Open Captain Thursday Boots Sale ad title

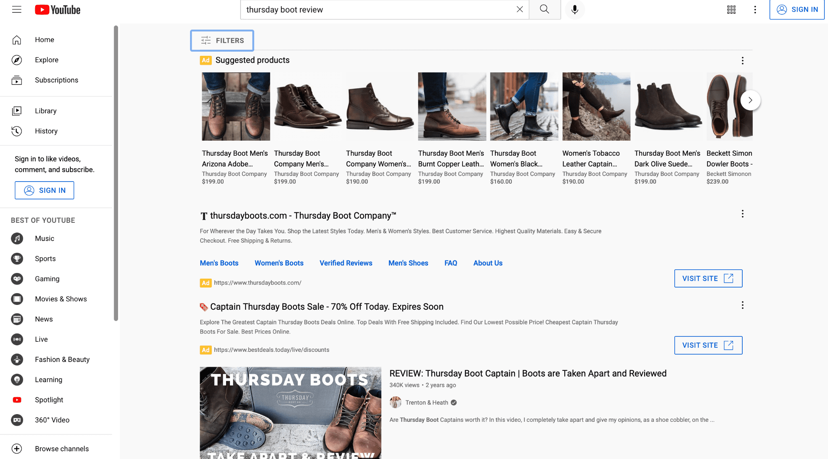327,307
